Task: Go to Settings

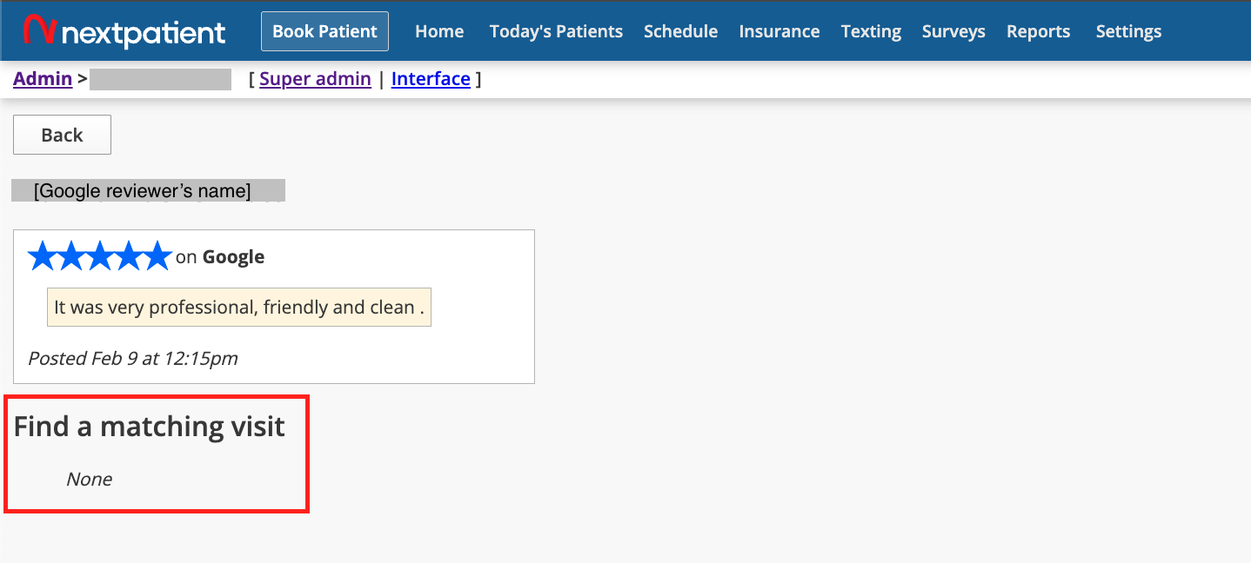Action: tap(1128, 31)
